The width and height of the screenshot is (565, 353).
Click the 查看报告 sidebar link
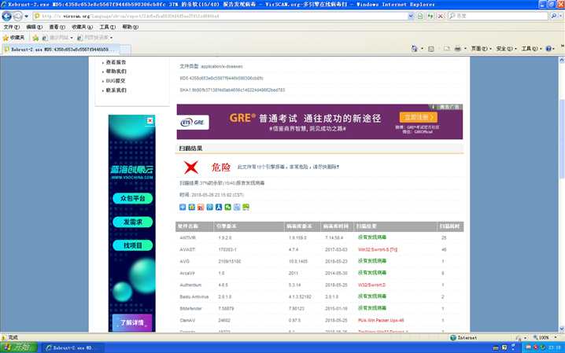tap(116, 62)
